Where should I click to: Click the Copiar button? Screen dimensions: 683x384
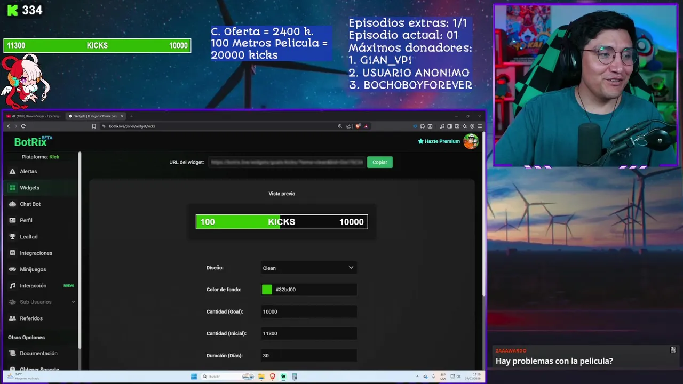coord(380,162)
